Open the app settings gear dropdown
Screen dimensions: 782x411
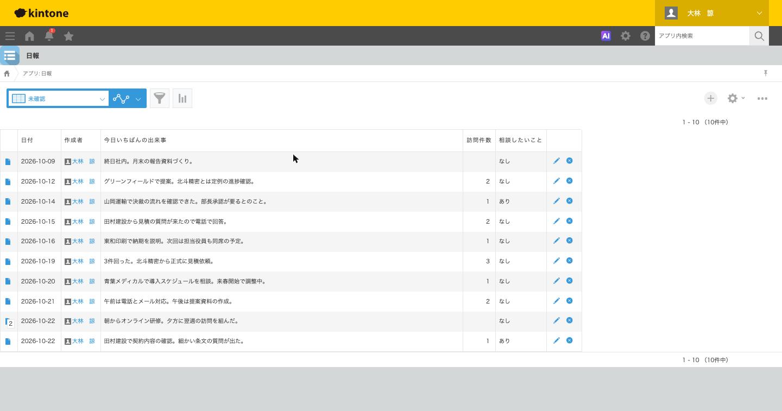pos(736,98)
